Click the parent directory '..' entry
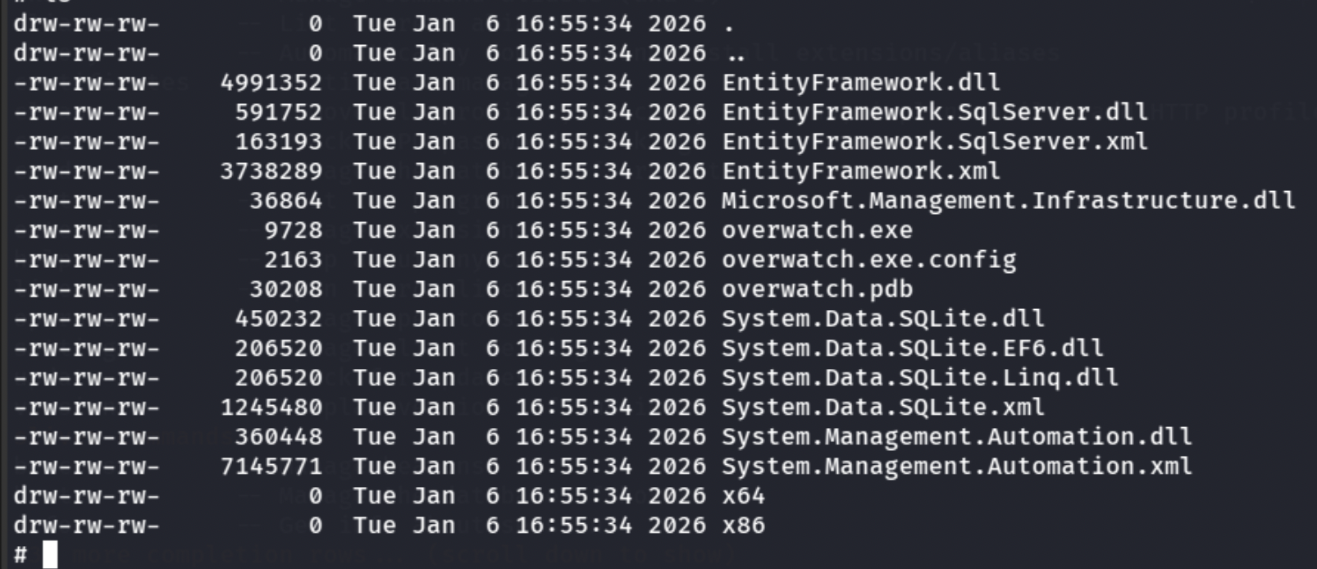The width and height of the screenshot is (1317, 569). (x=736, y=55)
